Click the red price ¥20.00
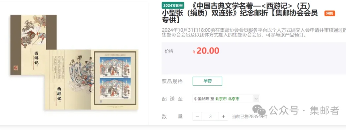 pyautogui.click(x=206, y=51)
